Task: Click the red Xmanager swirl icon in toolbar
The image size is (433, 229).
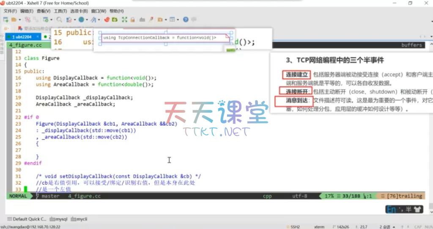Action: (x=107, y=19)
